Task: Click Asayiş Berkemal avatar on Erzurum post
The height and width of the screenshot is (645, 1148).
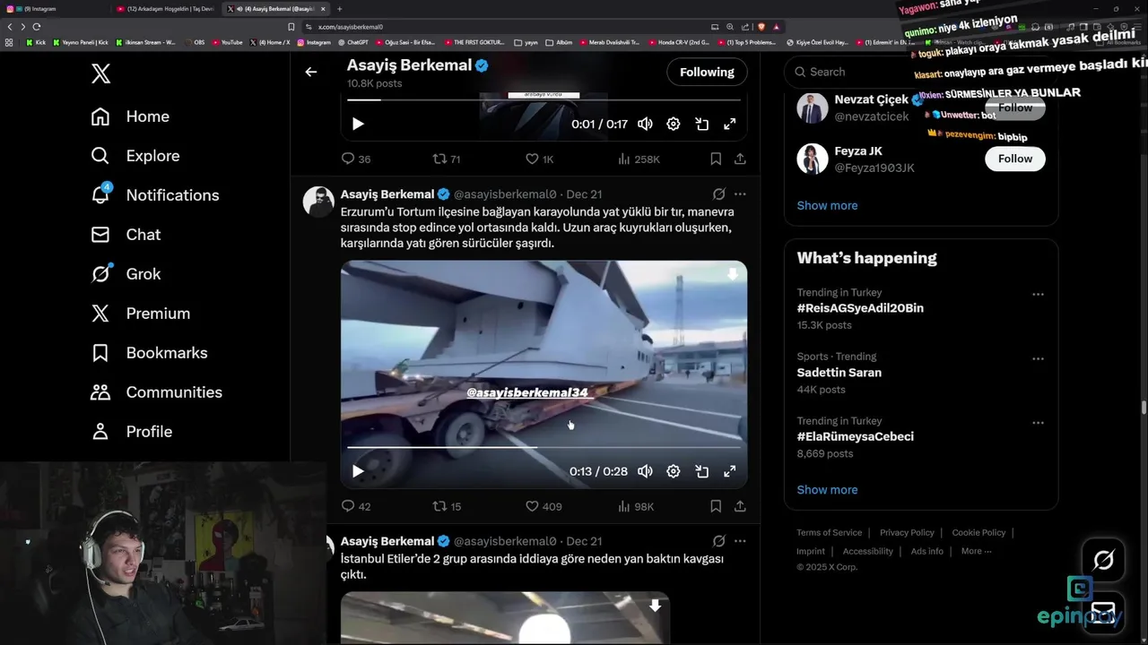Action: (318, 202)
